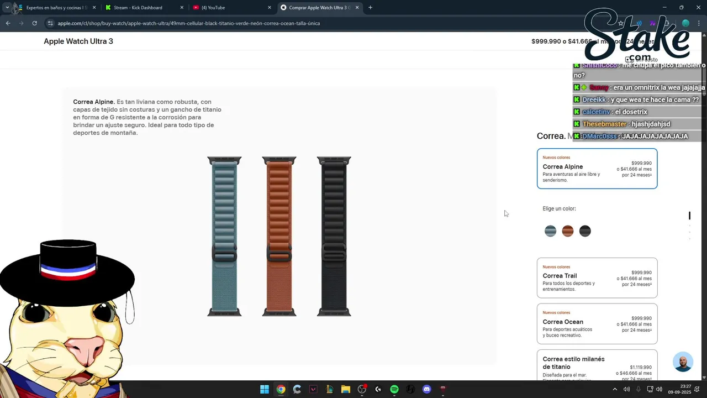Click the black Alpine band image

(334, 237)
